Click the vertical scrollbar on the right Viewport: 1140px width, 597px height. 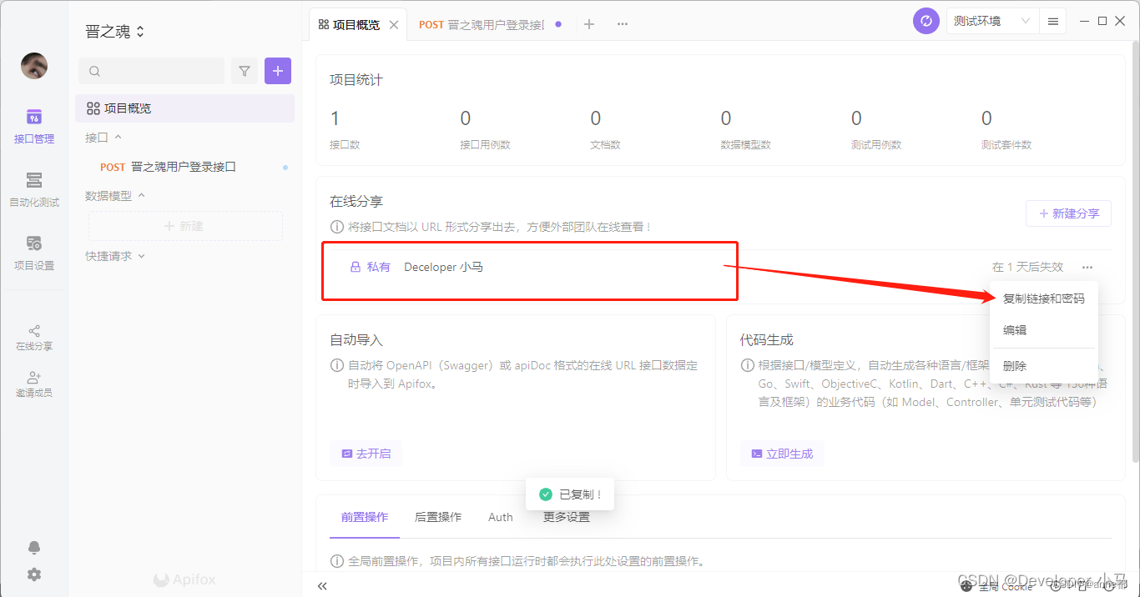click(1134, 250)
